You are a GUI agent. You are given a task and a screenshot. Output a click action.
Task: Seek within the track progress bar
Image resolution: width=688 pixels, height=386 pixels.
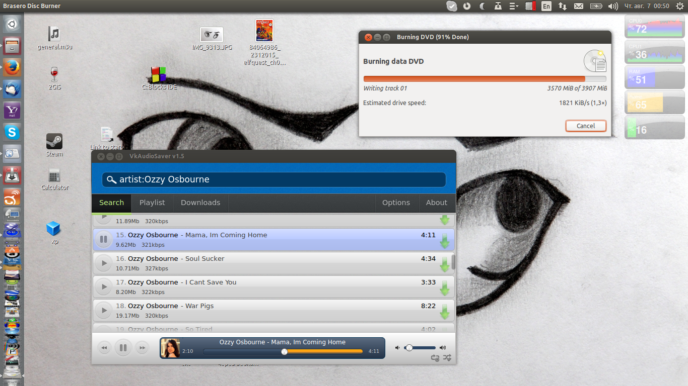click(283, 351)
